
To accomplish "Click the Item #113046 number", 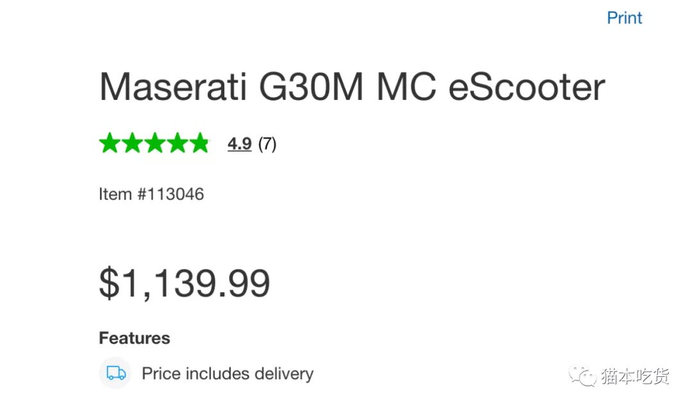I will click(151, 194).
